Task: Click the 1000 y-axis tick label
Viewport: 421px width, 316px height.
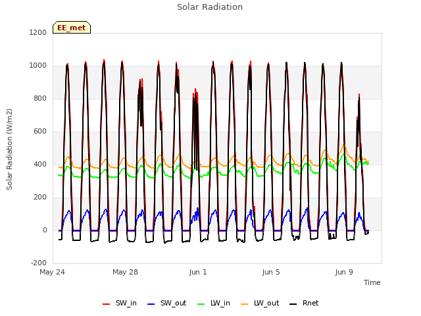Action: click(x=38, y=66)
